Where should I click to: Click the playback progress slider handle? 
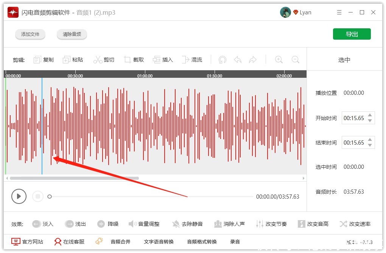point(50,196)
